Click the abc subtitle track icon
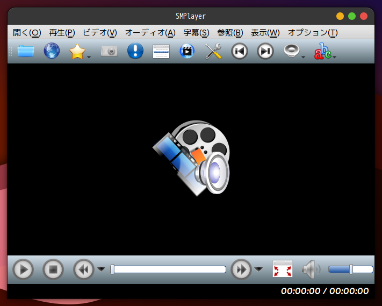 coord(323,51)
